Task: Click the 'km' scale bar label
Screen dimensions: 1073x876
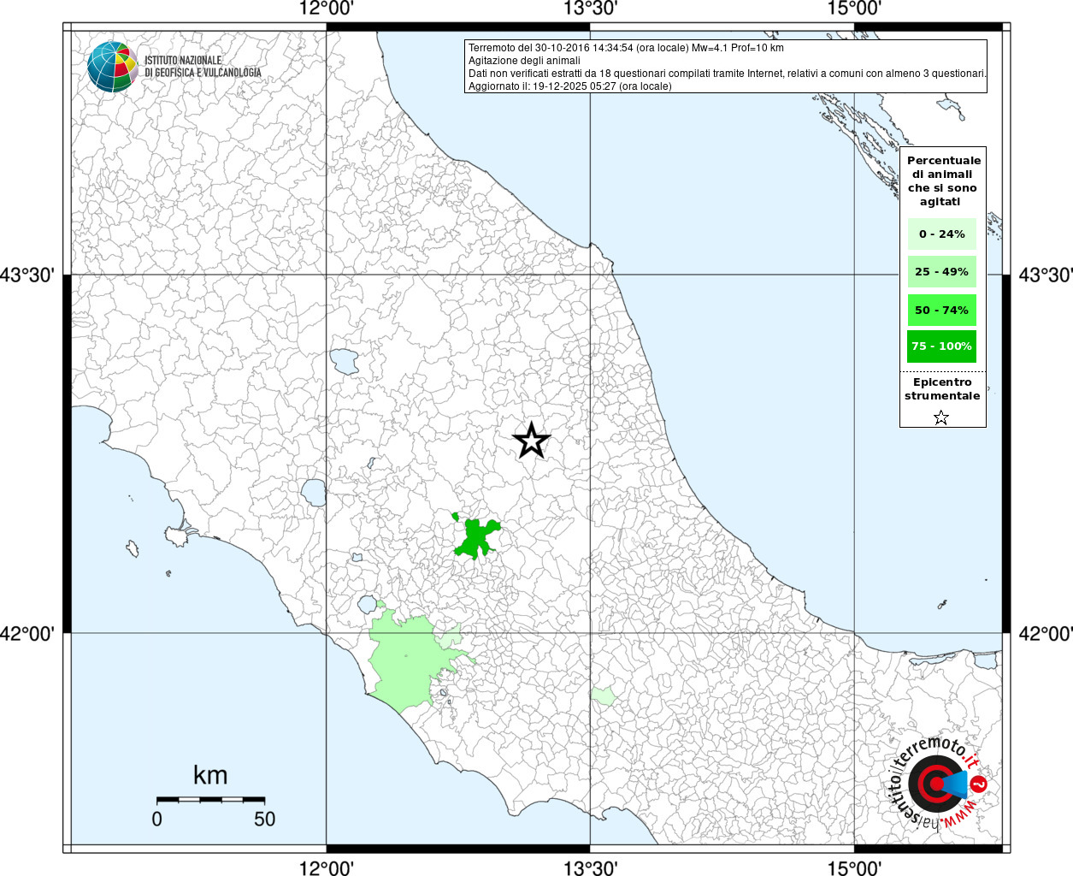Action: 210,775
